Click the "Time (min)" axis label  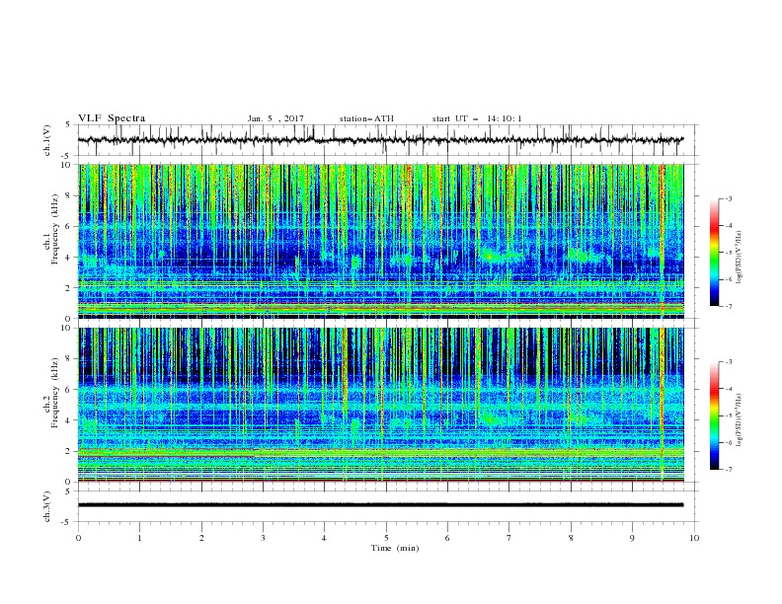pos(395,548)
